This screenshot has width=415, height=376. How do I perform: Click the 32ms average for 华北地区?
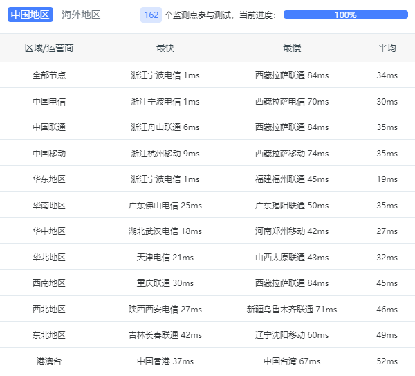pyautogui.click(x=387, y=258)
